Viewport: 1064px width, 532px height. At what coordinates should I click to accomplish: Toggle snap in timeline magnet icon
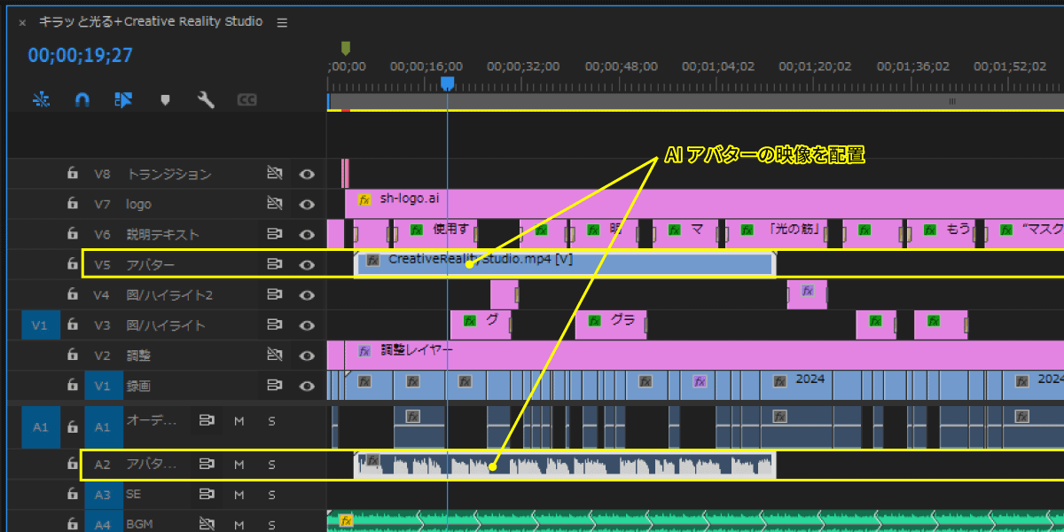[82, 100]
